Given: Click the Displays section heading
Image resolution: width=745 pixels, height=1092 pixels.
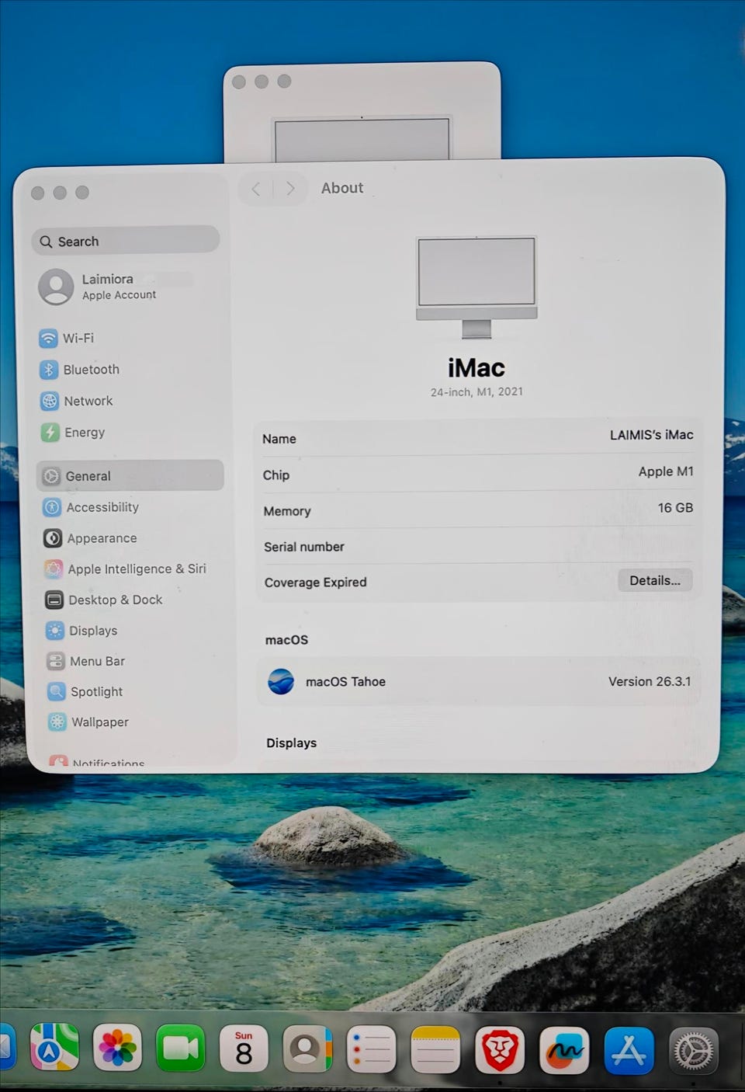Looking at the screenshot, I should [291, 742].
